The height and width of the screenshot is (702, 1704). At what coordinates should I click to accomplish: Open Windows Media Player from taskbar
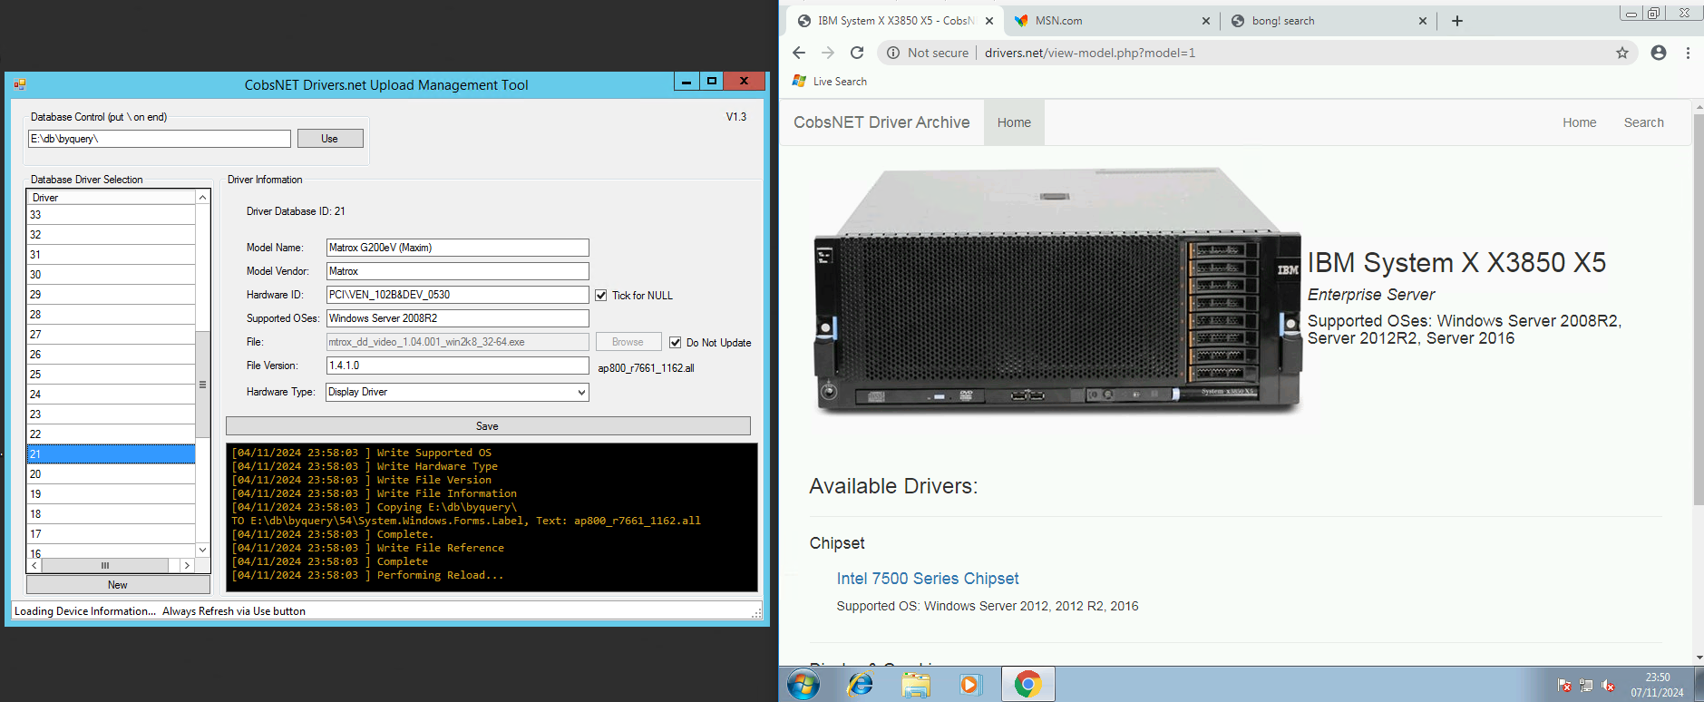(x=970, y=684)
